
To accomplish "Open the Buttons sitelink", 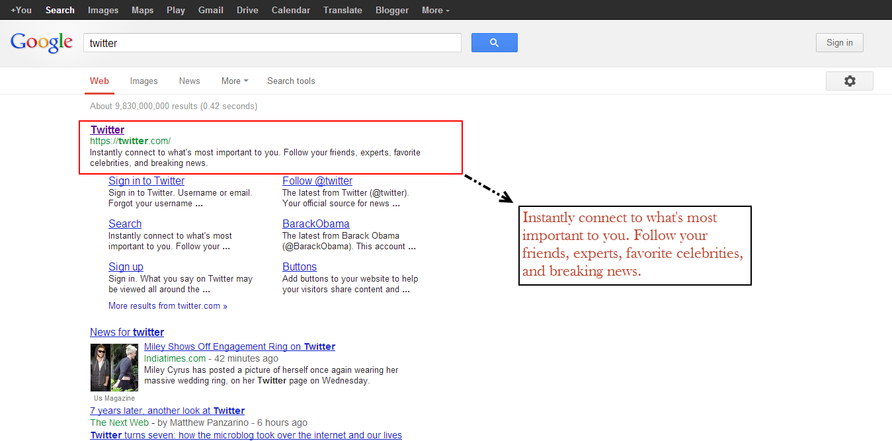I will click(300, 266).
